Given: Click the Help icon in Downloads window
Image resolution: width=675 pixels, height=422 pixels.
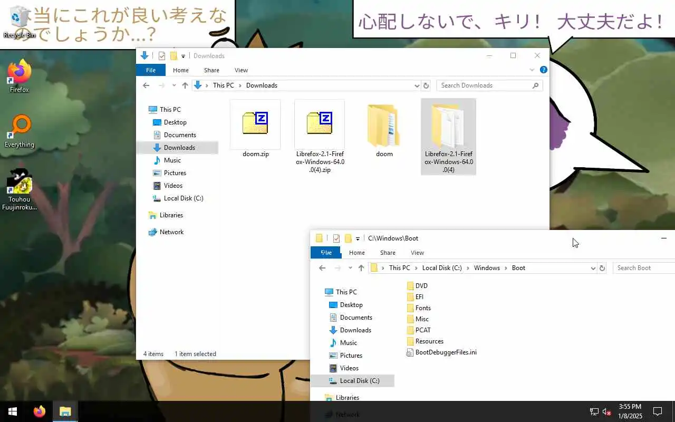Looking at the screenshot, I should point(544,70).
